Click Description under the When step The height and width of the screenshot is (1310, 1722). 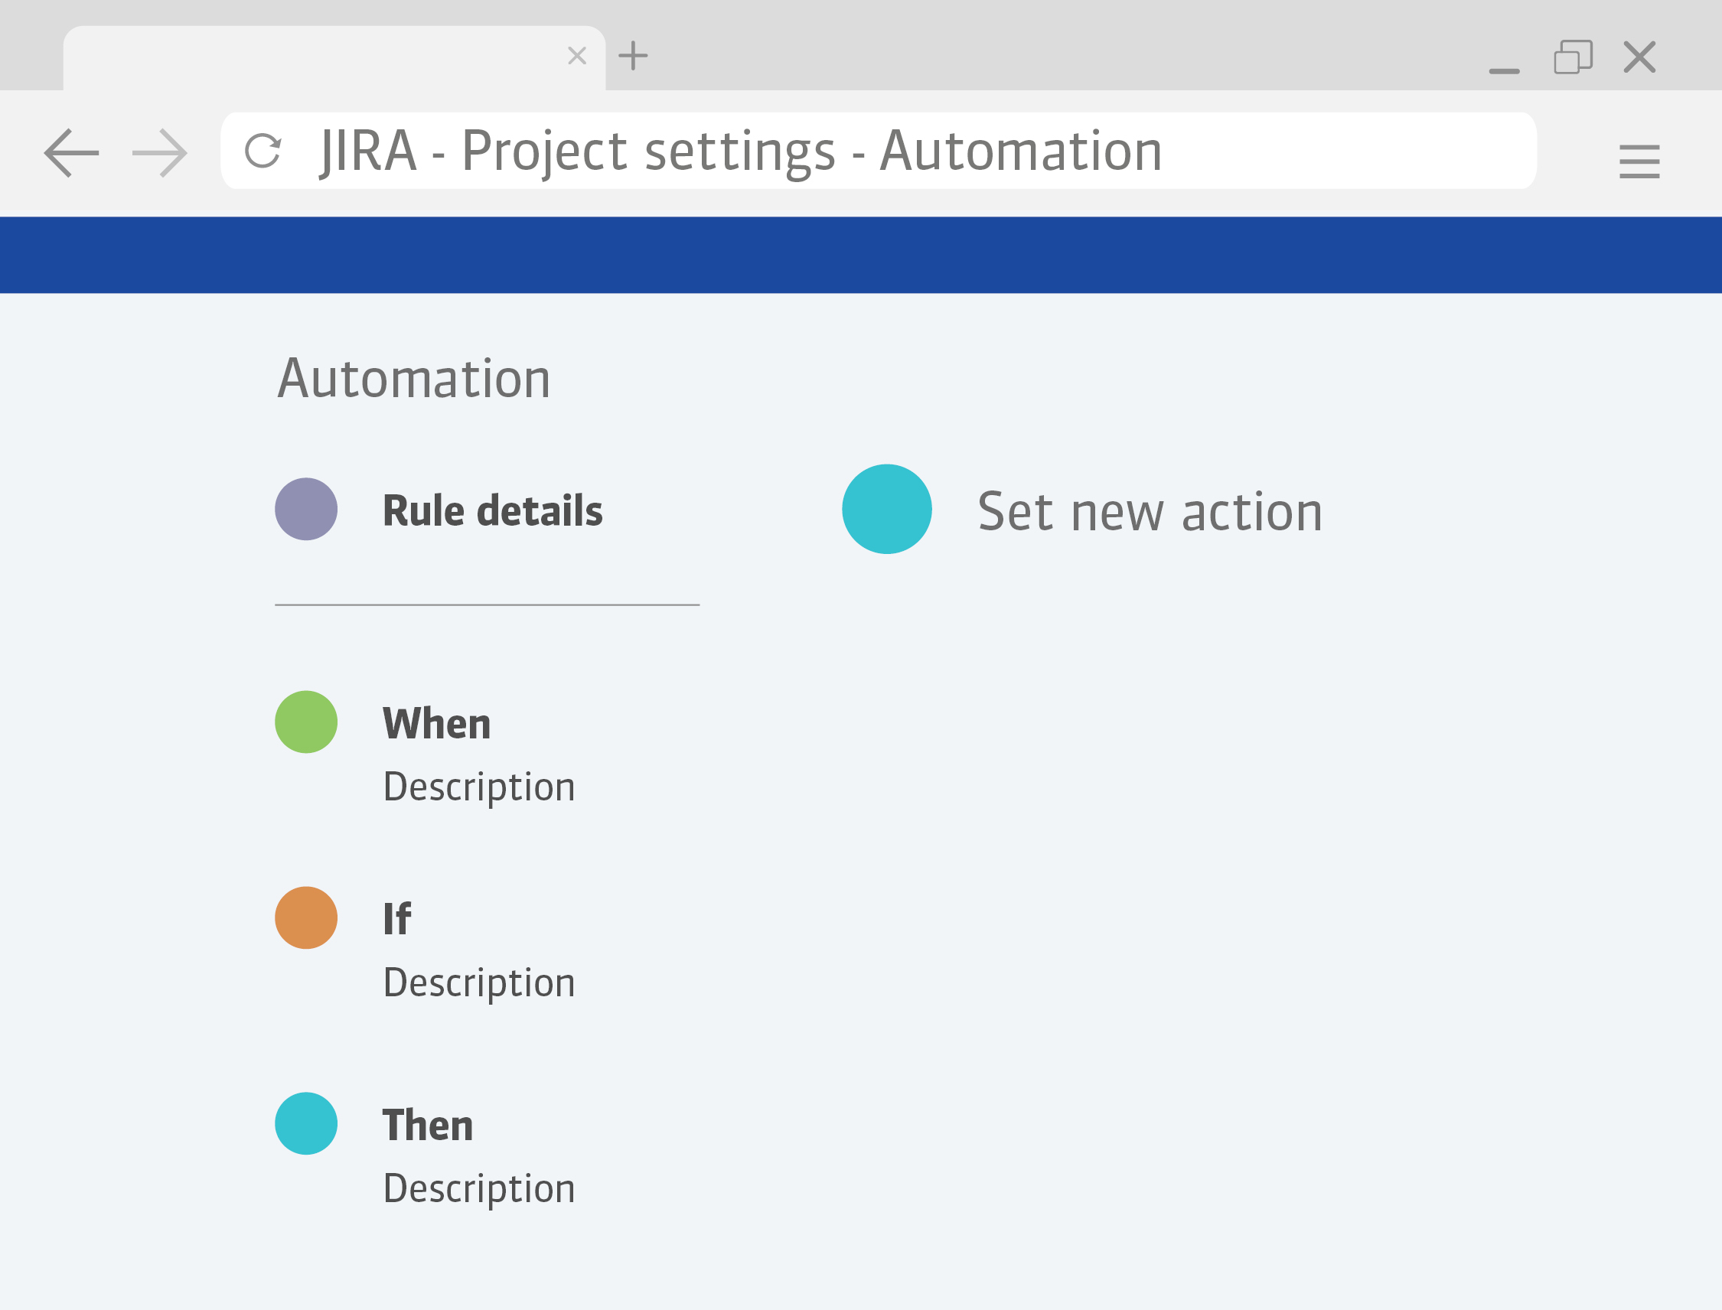click(x=479, y=786)
